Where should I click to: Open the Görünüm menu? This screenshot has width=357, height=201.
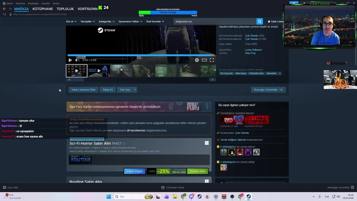20,3
